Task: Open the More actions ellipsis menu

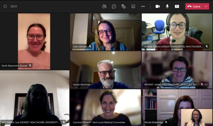Action: 143,6
